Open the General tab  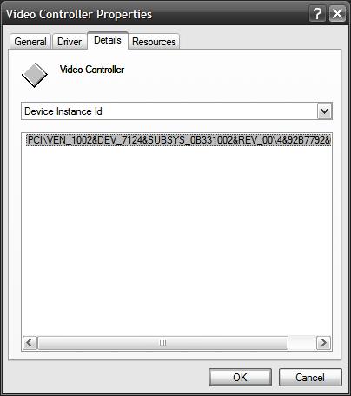coord(30,42)
